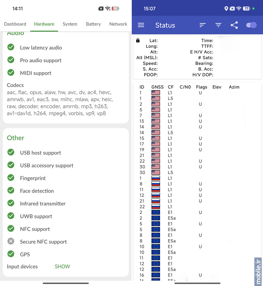Tap the Wi-Fi icon in left status bar

click(108, 9)
